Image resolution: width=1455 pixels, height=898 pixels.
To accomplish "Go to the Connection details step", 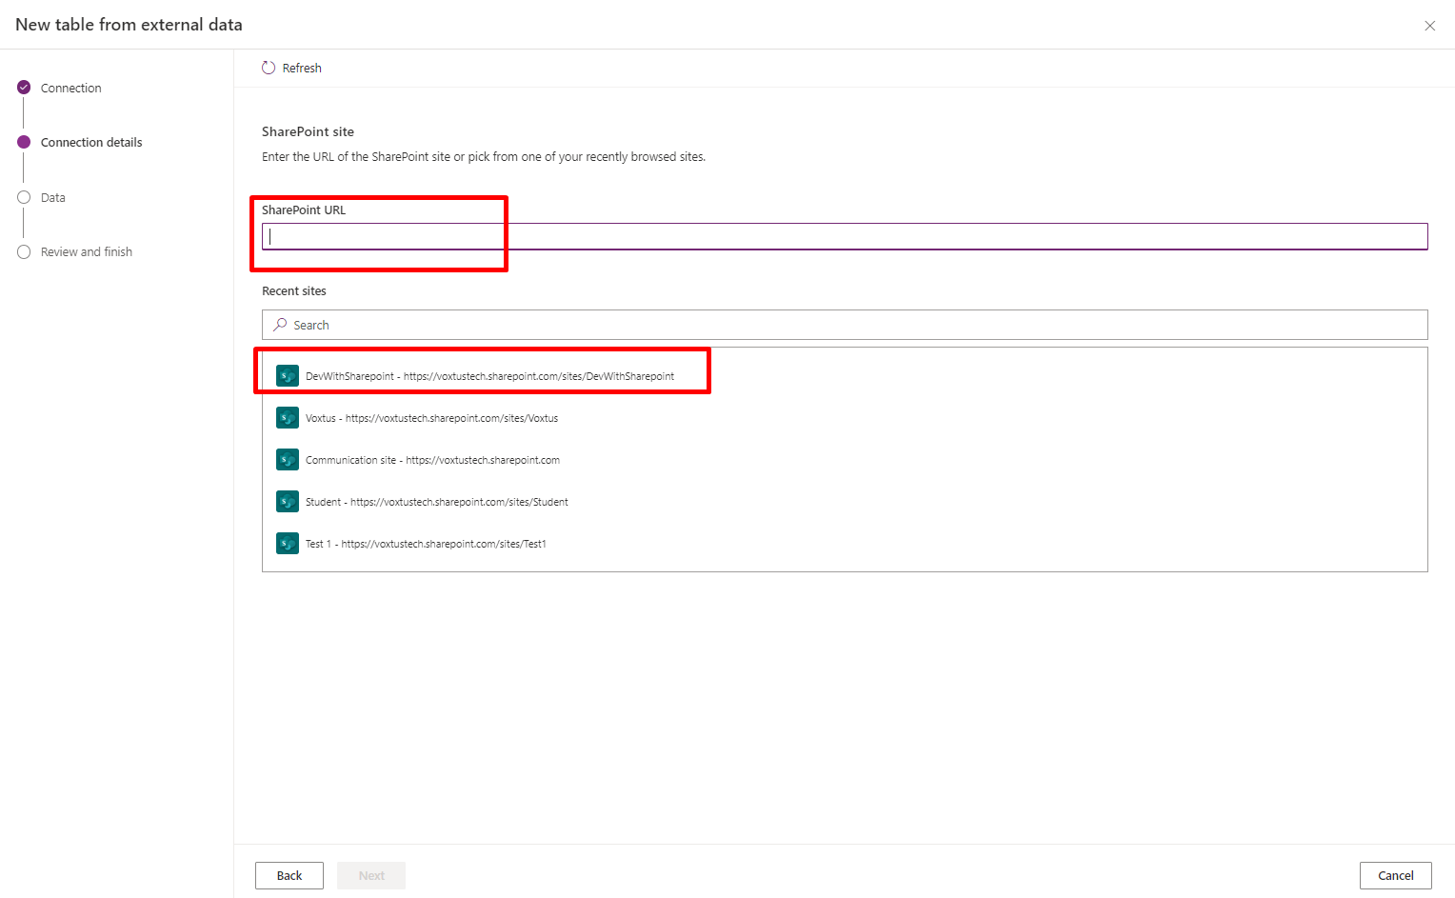I will click(x=91, y=143).
